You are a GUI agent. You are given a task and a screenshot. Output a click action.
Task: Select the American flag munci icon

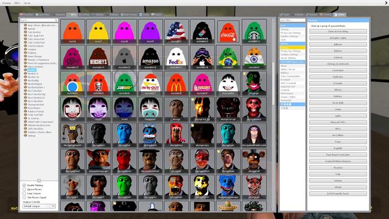176,31
